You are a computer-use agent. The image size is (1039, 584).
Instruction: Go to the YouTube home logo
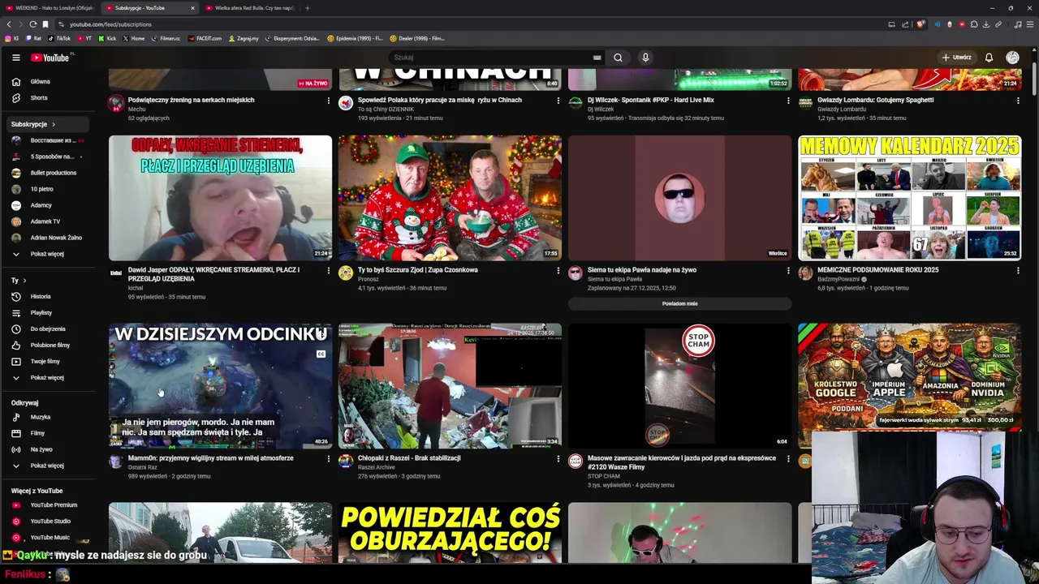pyautogui.click(x=52, y=58)
